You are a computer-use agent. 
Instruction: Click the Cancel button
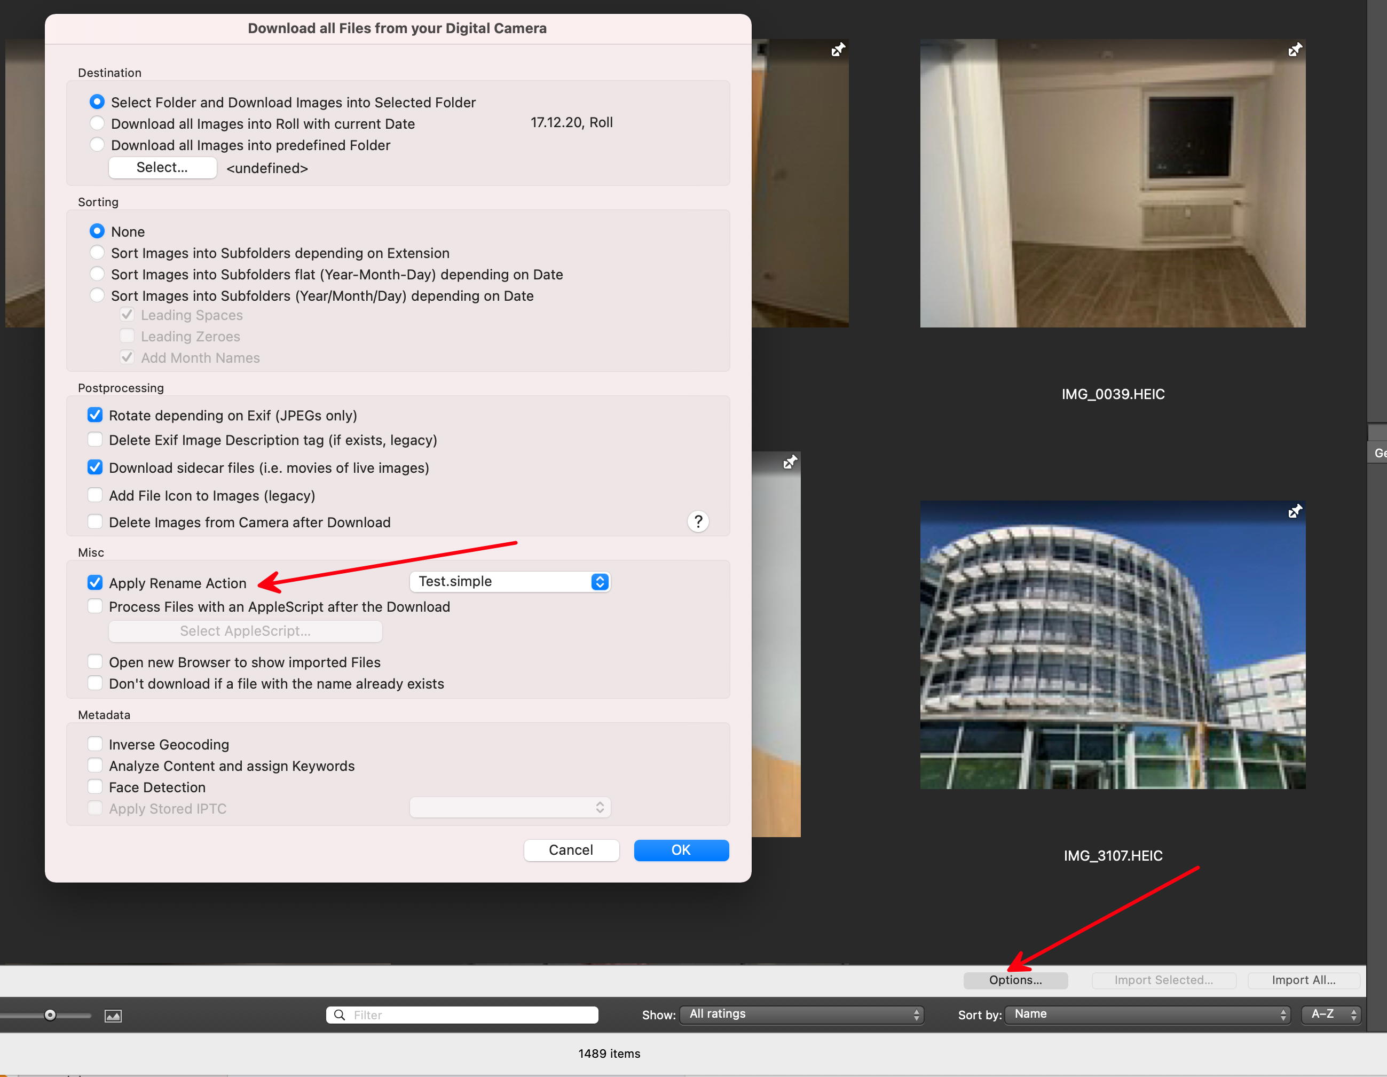pos(570,849)
